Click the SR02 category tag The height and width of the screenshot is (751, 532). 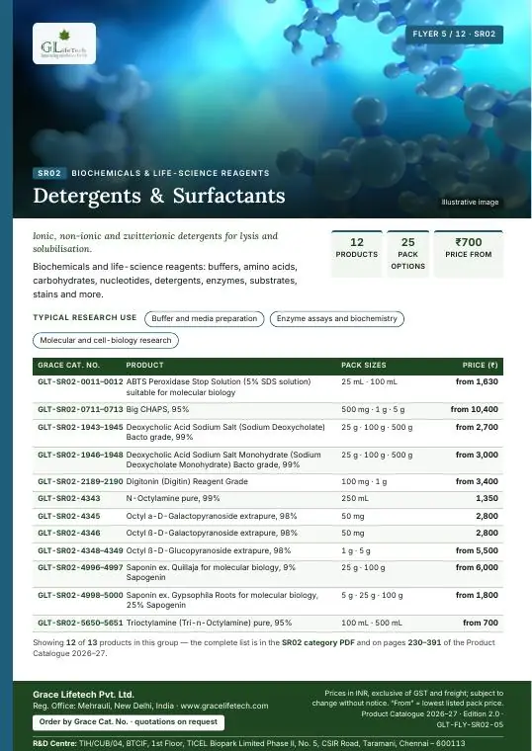point(49,173)
